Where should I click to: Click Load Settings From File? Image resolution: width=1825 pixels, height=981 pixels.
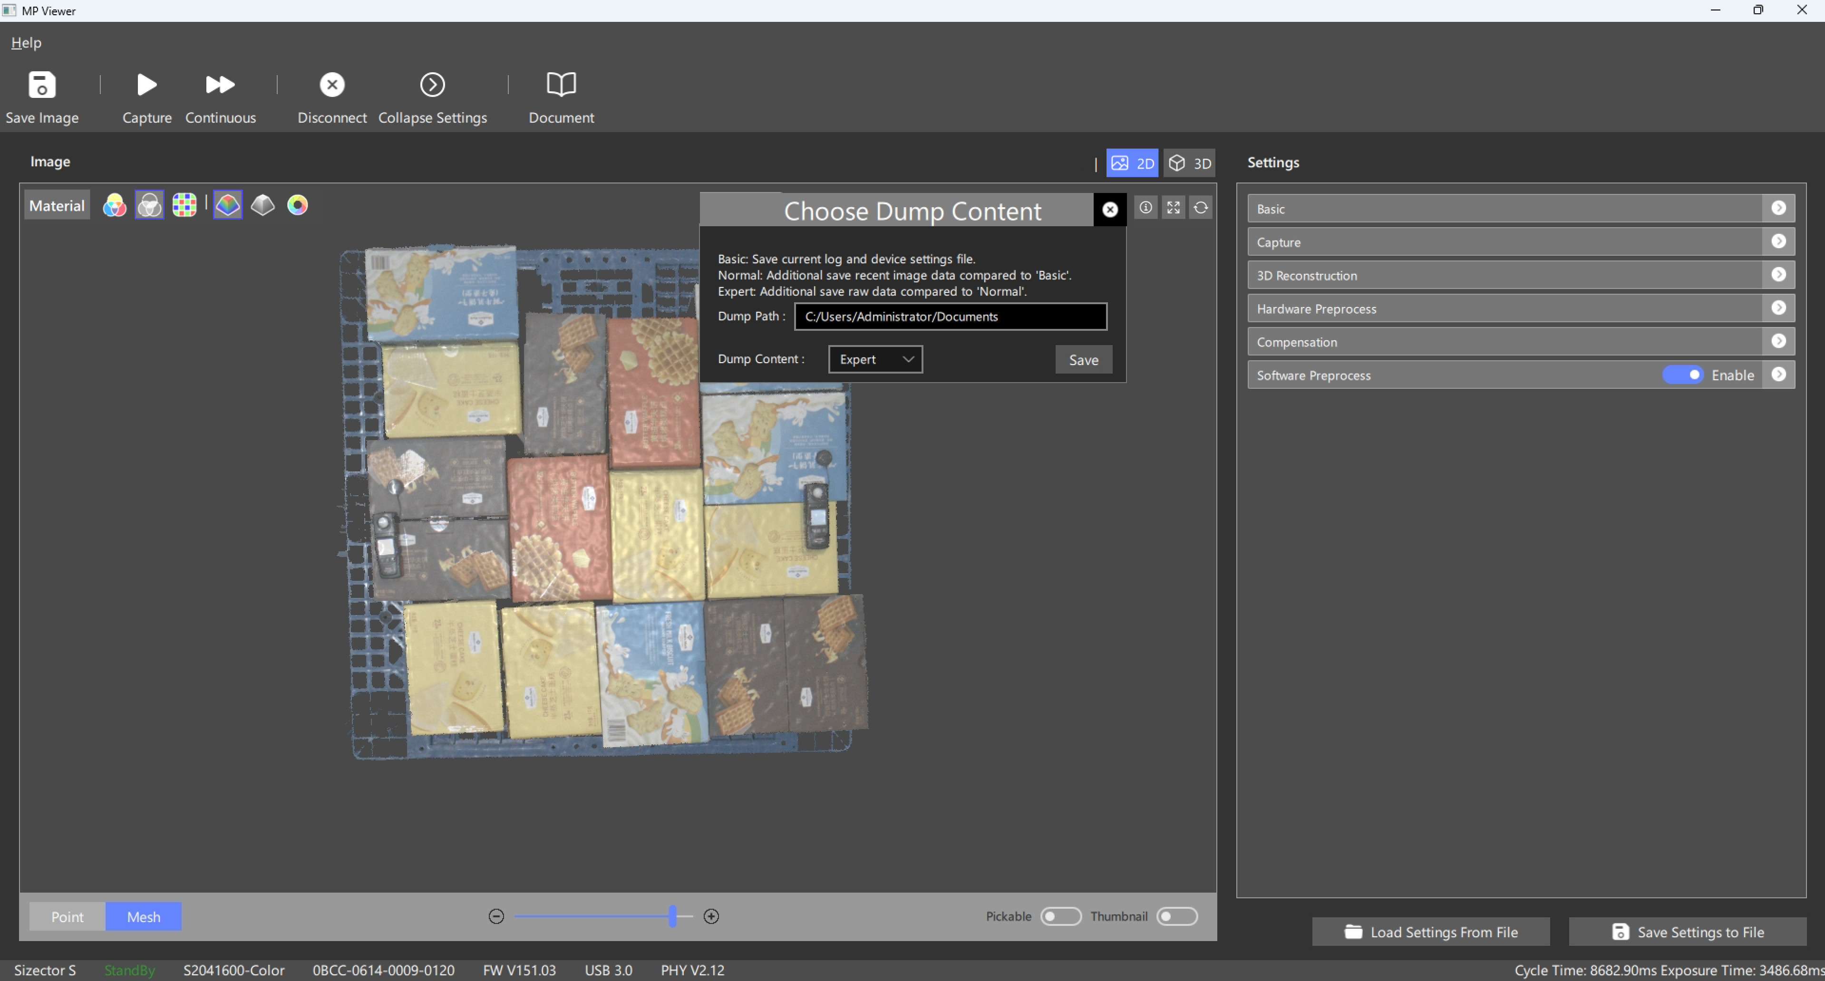click(x=1430, y=932)
